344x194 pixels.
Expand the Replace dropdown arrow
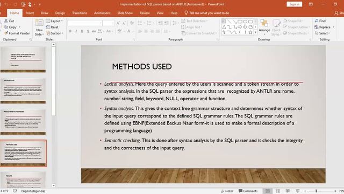pyautogui.click(x=333, y=27)
